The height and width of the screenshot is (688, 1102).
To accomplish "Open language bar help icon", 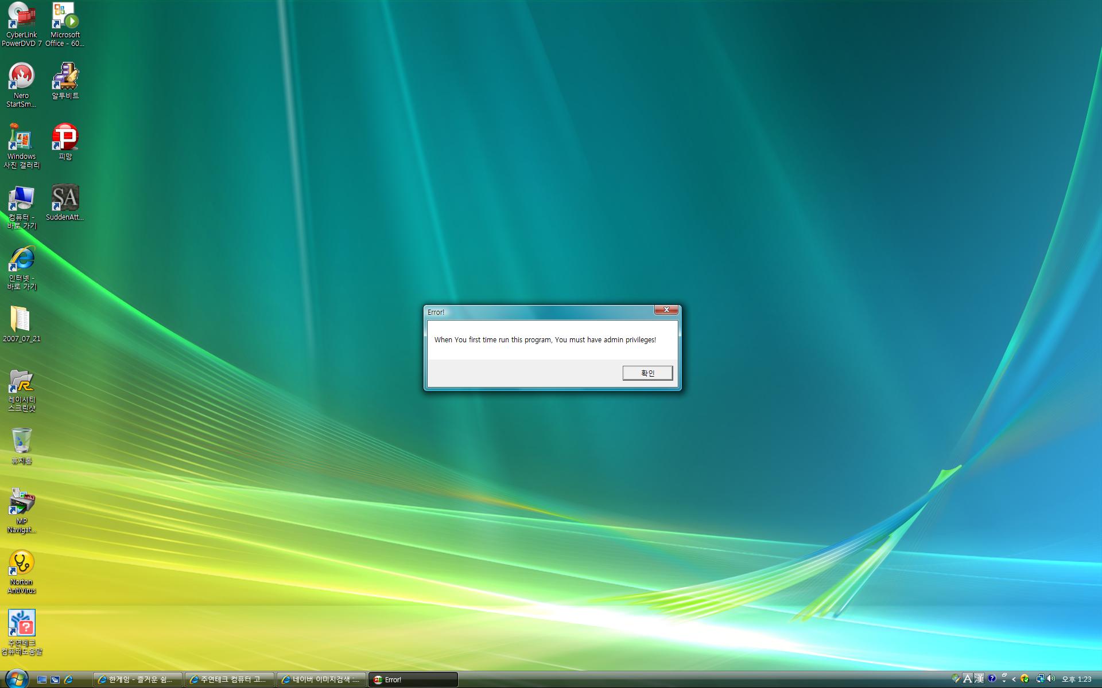I will pyautogui.click(x=992, y=678).
